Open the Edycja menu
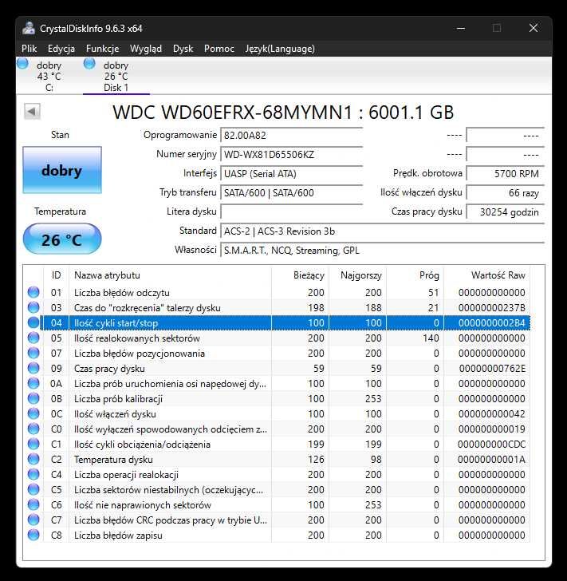 pyautogui.click(x=61, y=49)
